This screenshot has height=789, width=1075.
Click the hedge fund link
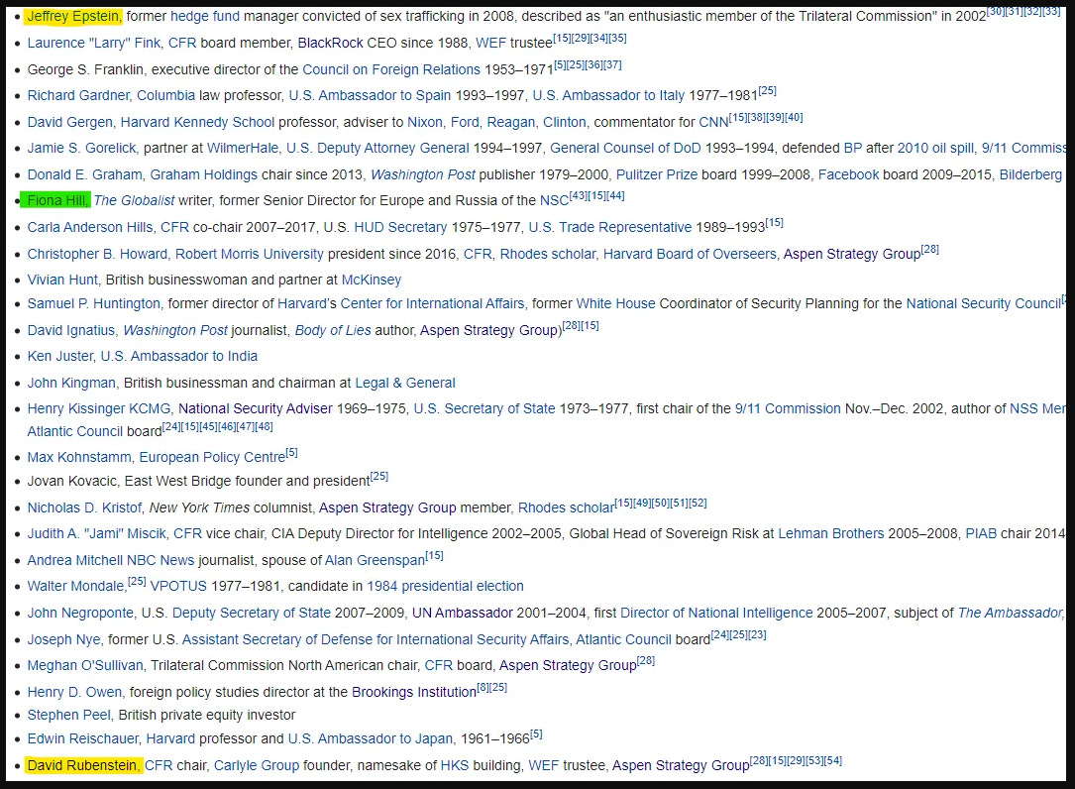tap(205, 16)
